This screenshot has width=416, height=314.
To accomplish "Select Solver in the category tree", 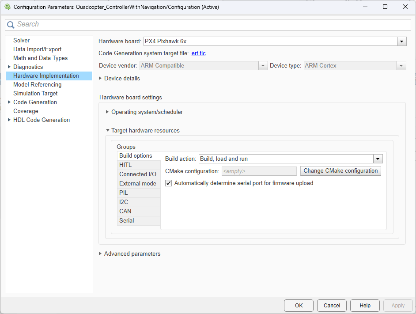I will [21, 40].
